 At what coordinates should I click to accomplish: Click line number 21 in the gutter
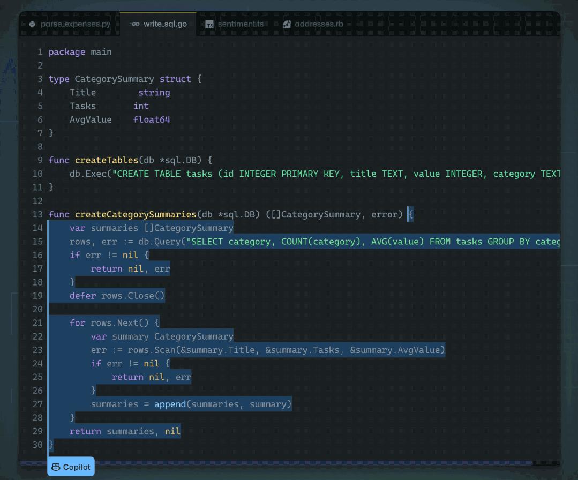(x=37, y=323)
